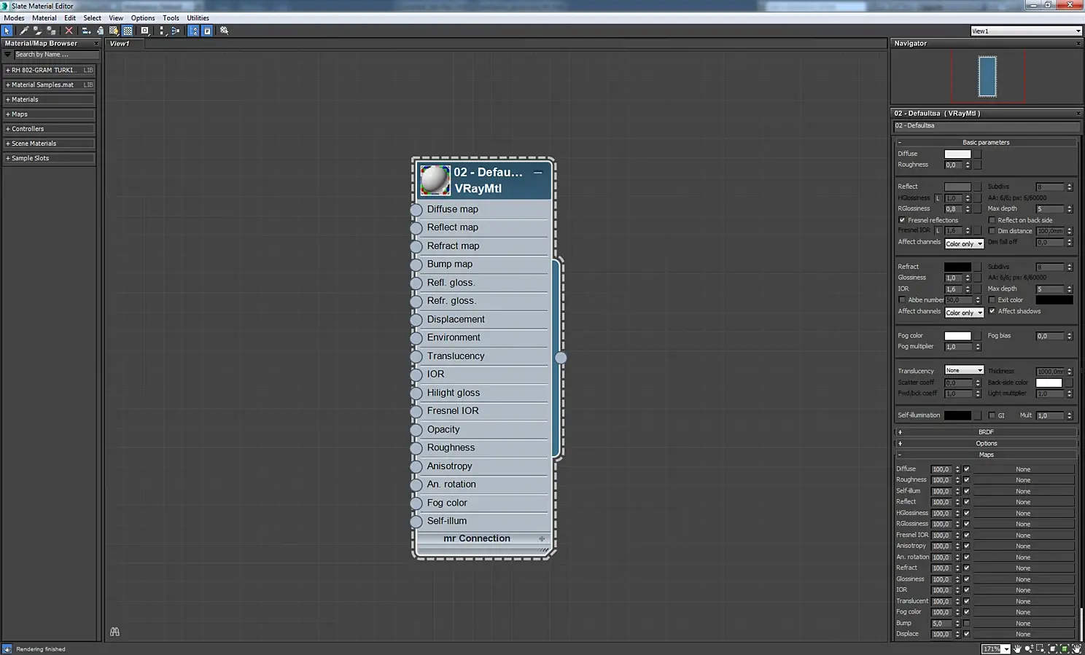The width and height of the screenshot is (1085, 655).
Task: Click the Displace map None button
Action: 1023,635
